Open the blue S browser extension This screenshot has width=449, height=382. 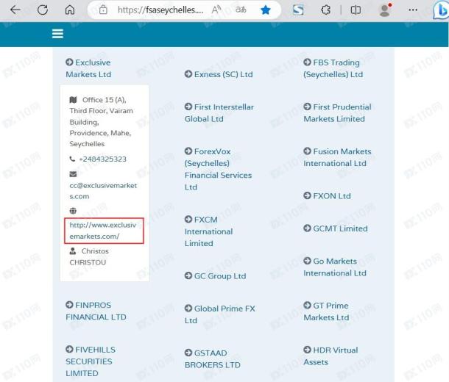pos(298,10)
